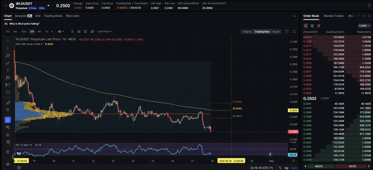Take a chart snapshot with the camera icon
This screenshot has height=170, width=373.
[x=92, y=31]
